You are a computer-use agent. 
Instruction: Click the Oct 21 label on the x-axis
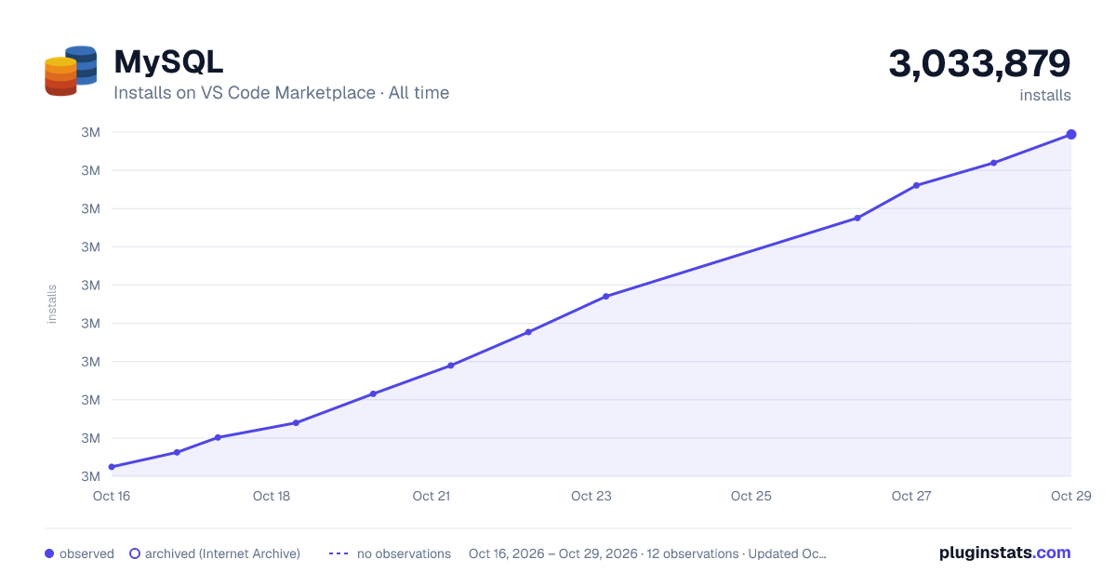coord(432,496)
